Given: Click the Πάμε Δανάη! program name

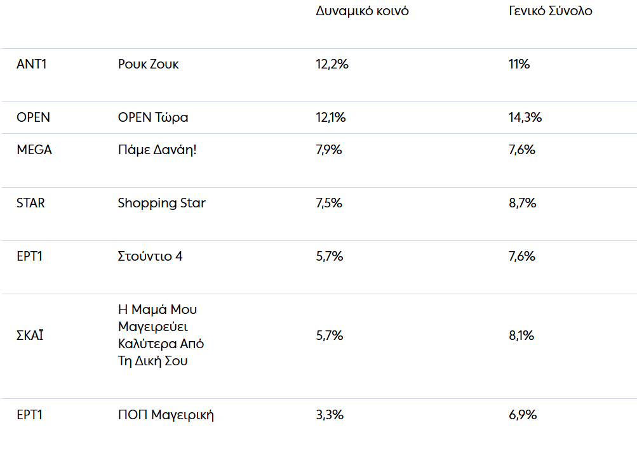Looking at the screenshot, I should click(x=158, y=150).
